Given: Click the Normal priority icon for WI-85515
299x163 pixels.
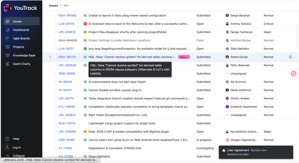Looking at the screenshot, I should pos(85,82).
